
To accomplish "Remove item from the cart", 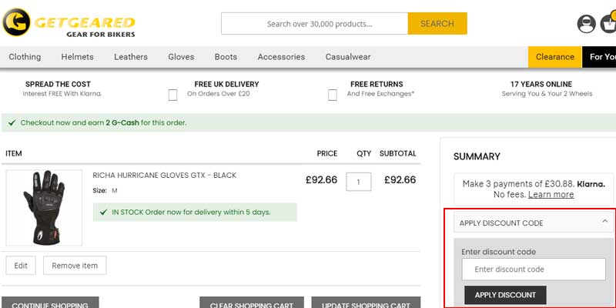I will tap(75, 266).
